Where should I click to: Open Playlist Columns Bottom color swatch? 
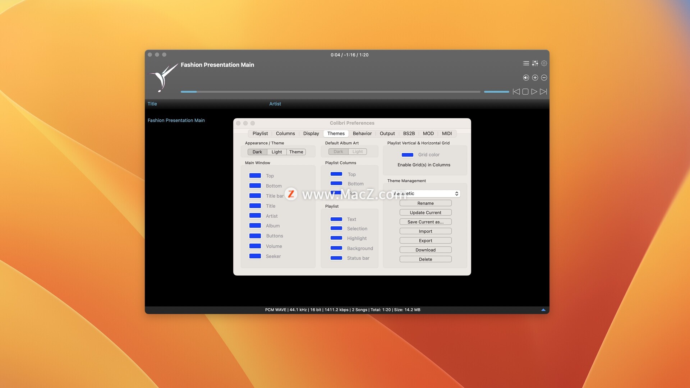coord(336,183)
